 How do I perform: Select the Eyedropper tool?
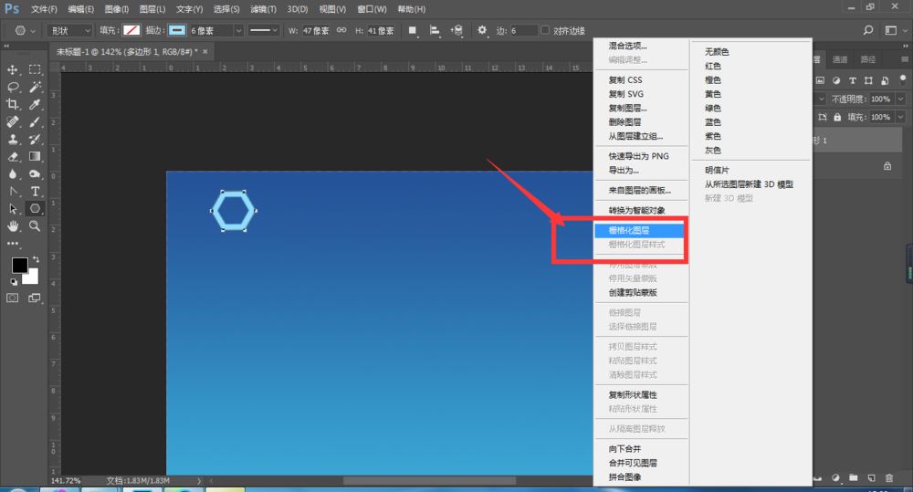35,105
